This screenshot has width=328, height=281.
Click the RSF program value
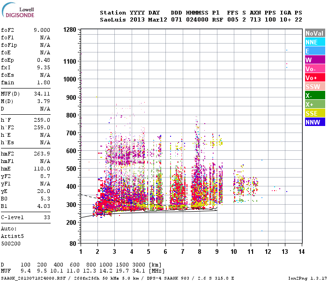[x=217, y=20]
